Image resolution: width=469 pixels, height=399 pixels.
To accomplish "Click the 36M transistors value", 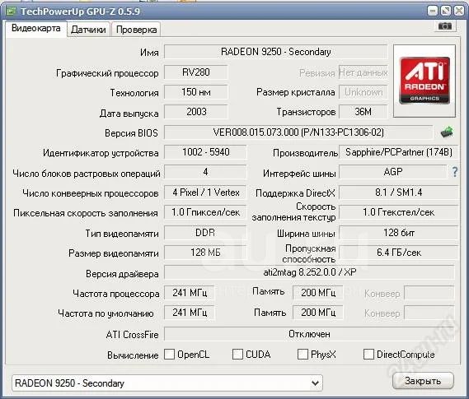I will point(363,112).
